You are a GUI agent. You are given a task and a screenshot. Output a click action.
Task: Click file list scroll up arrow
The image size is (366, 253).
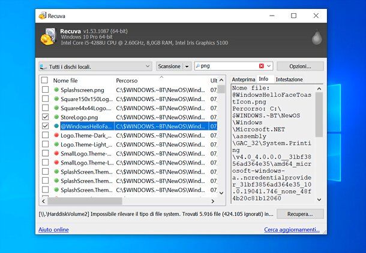221,80
